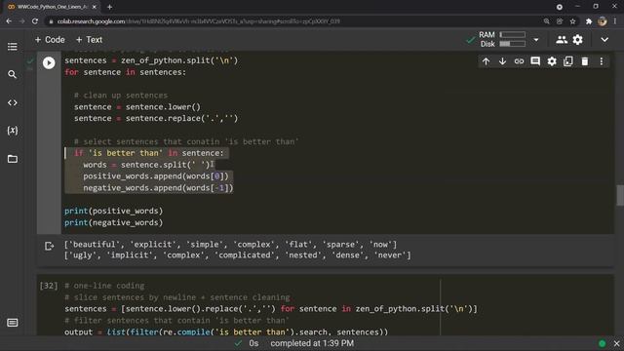
Task: Click the 'beautiful' output list line
Action: tap(230, 245)
